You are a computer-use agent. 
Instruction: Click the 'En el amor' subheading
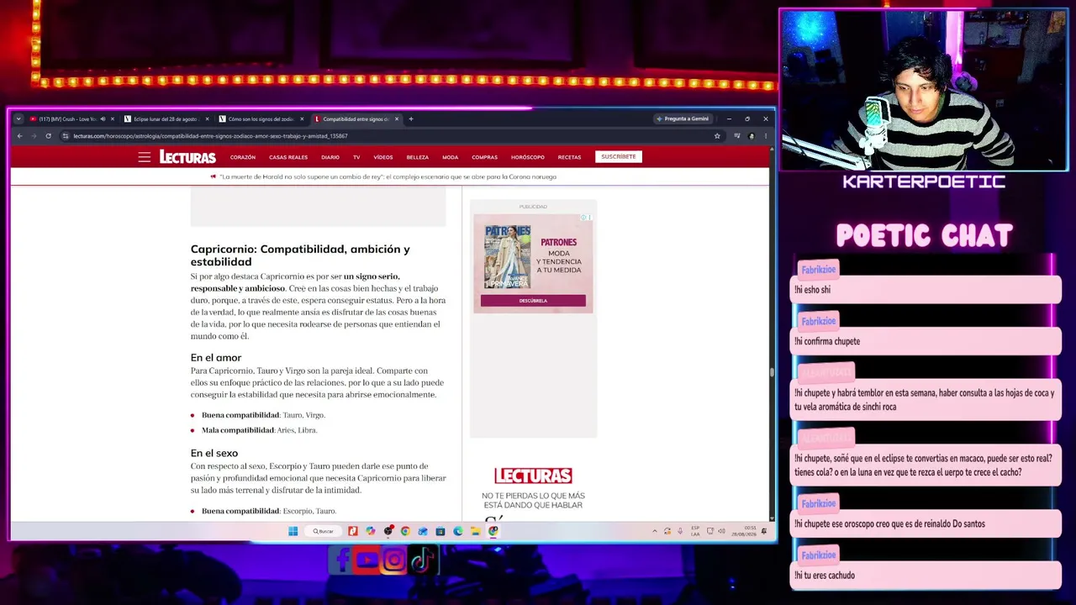point(216,358)
